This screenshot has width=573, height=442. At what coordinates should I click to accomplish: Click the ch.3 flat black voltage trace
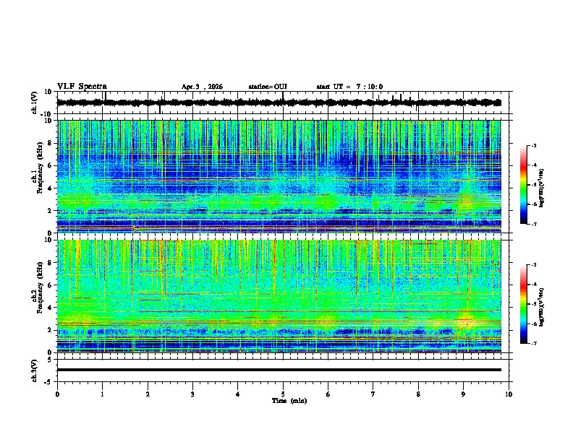tap(279, 370)
